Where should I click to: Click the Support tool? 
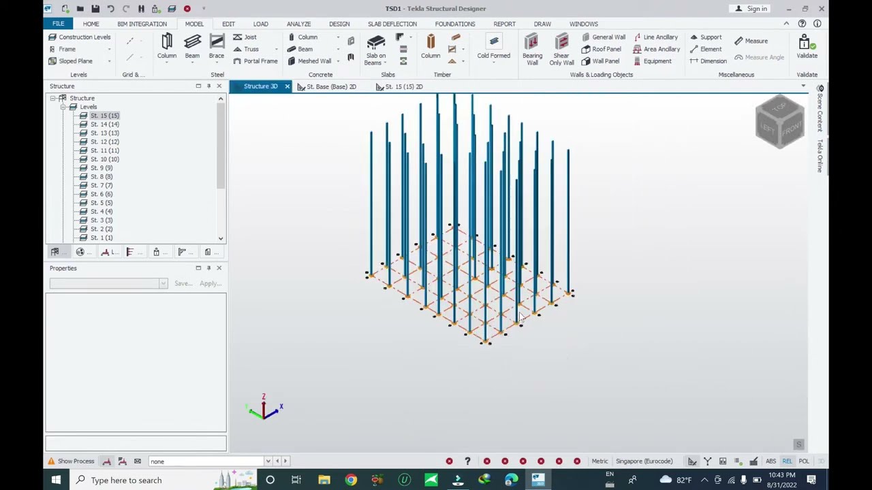pyautogui.click(x=705, y=37)
